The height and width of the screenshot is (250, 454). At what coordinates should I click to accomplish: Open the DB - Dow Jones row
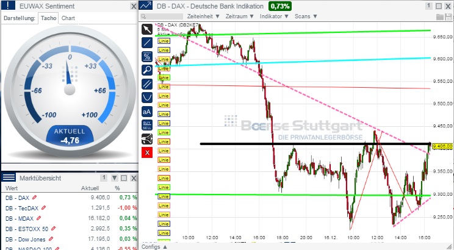(70, 239)
